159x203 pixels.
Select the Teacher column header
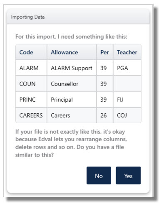click(x=127, y=52)
